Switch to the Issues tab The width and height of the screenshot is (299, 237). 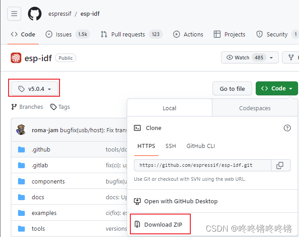68,35
